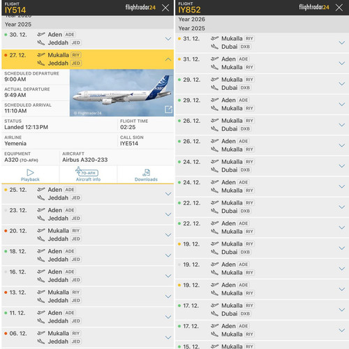Expand 17.12 Mukalla to Dubai flight
This screenshot has height=349, width=349.
342,310
